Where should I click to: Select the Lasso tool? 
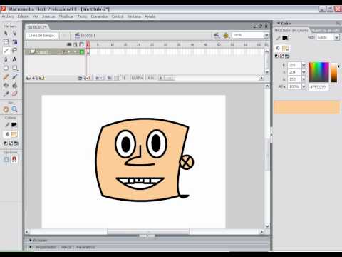pos(14,51)
